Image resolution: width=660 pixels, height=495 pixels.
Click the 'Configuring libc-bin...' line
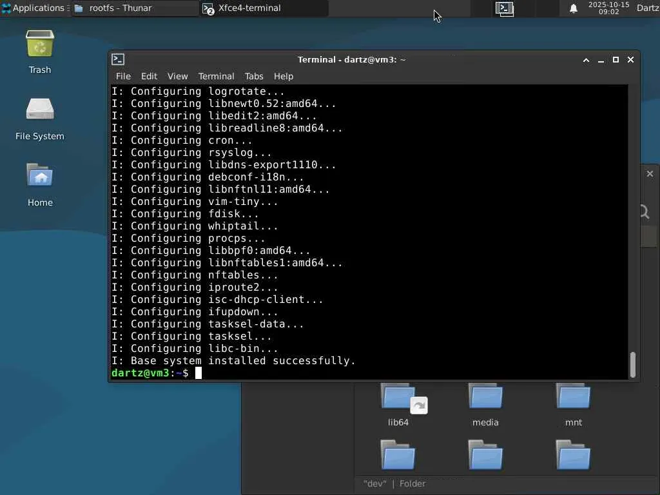[204, 349]
